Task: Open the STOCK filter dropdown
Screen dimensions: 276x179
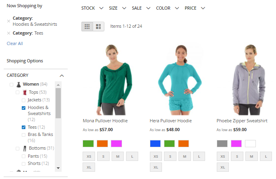Action: 92,8
